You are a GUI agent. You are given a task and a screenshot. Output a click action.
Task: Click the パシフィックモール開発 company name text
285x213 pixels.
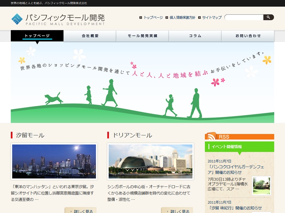[x=65, y=17]
